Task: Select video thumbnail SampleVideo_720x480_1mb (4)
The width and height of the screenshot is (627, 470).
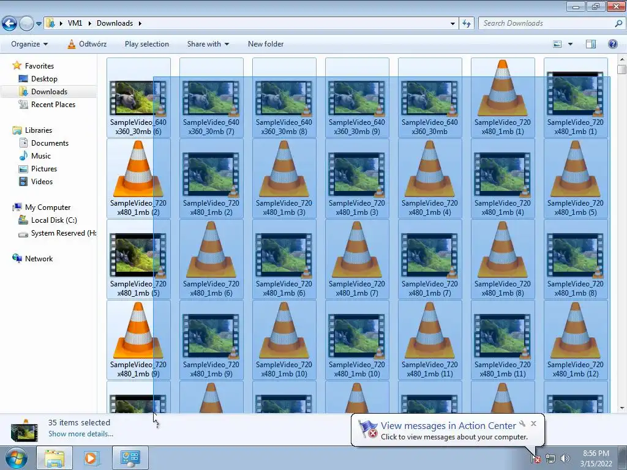Action: point(503,178)
